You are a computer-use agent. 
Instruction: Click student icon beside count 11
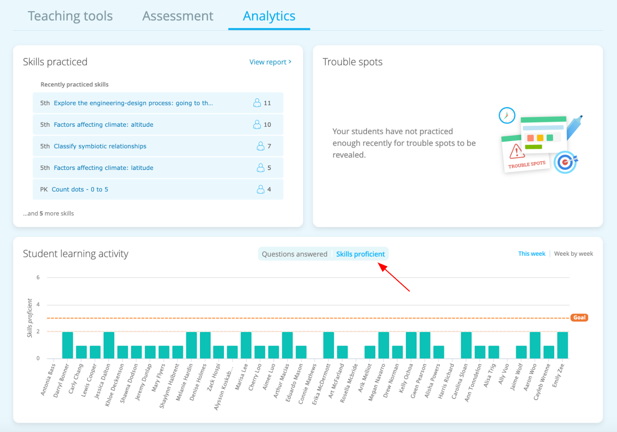(x=257, y=103)
